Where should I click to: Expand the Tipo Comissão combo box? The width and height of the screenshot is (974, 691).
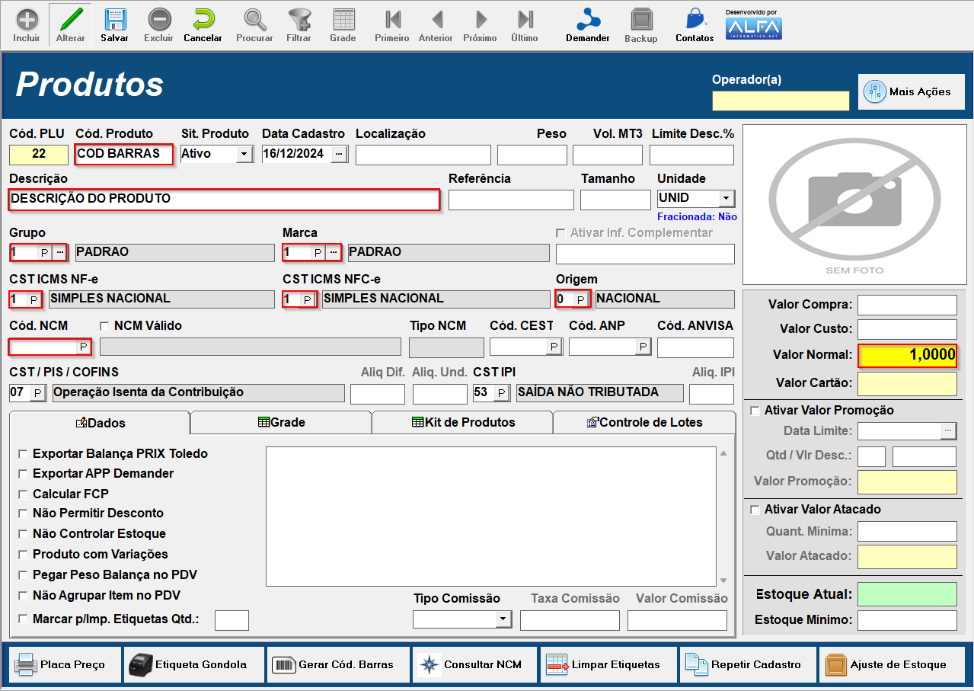[x=503, y=619]
